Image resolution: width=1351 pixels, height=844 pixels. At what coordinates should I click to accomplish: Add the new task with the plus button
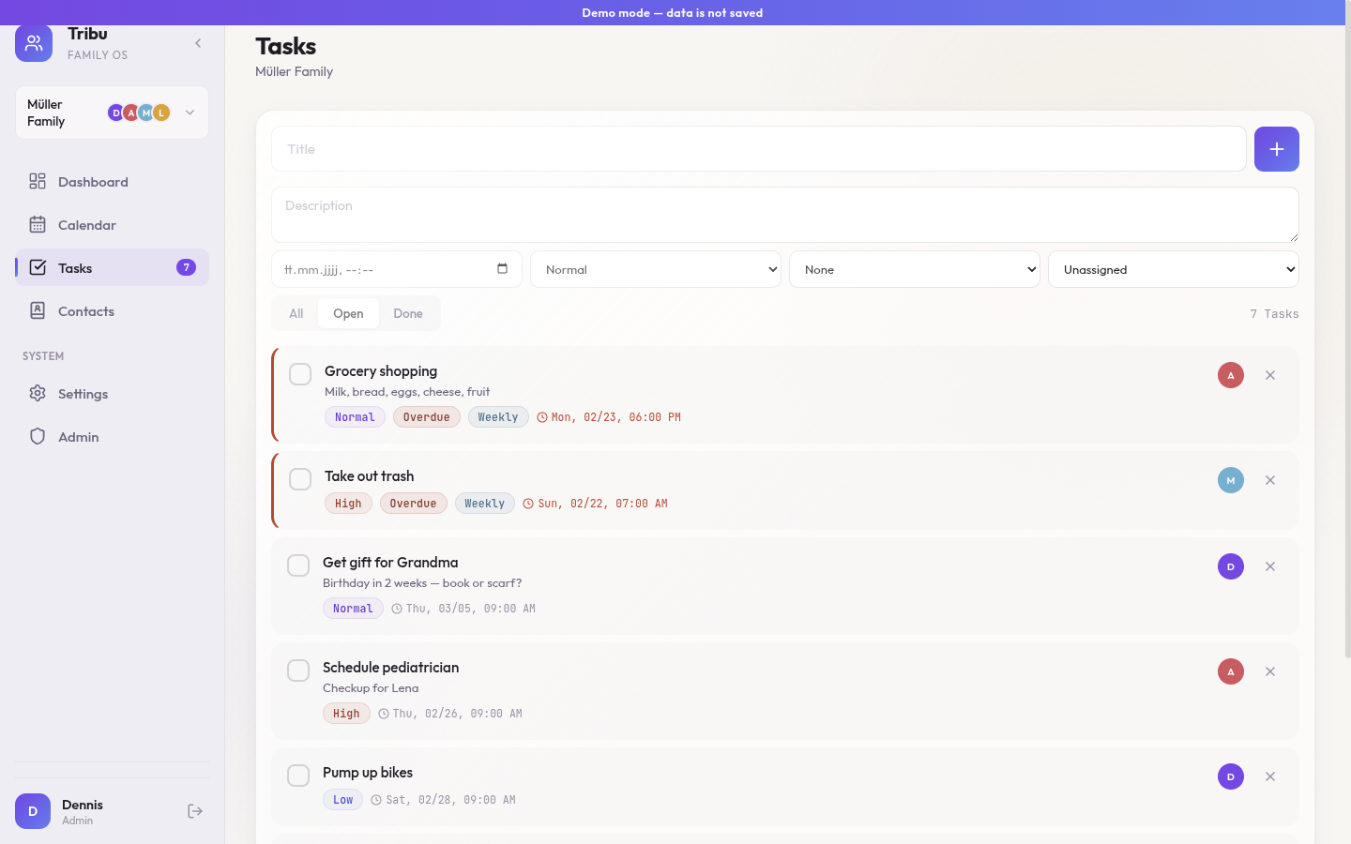1276,149
